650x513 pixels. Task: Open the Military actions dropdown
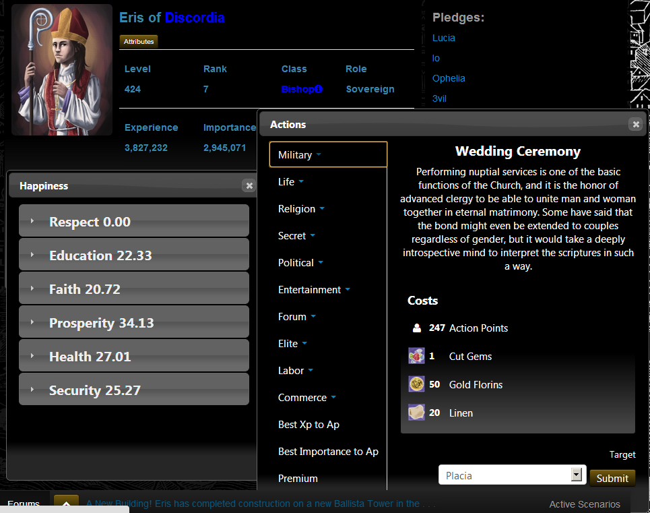pyautogui.click(x=328, y=154)
